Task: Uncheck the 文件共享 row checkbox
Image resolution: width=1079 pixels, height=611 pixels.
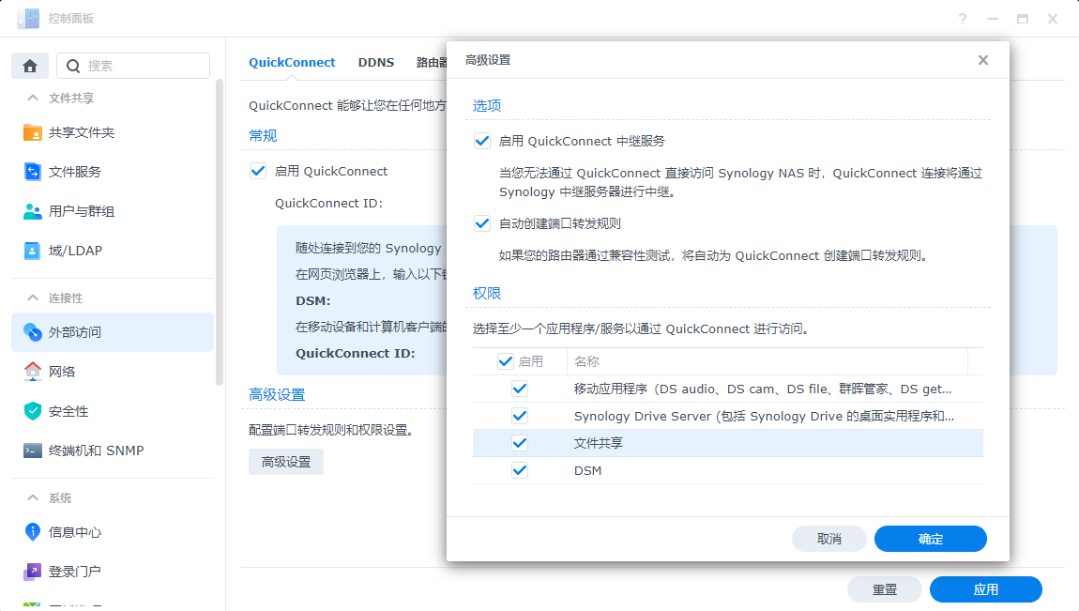Action: 520,443
